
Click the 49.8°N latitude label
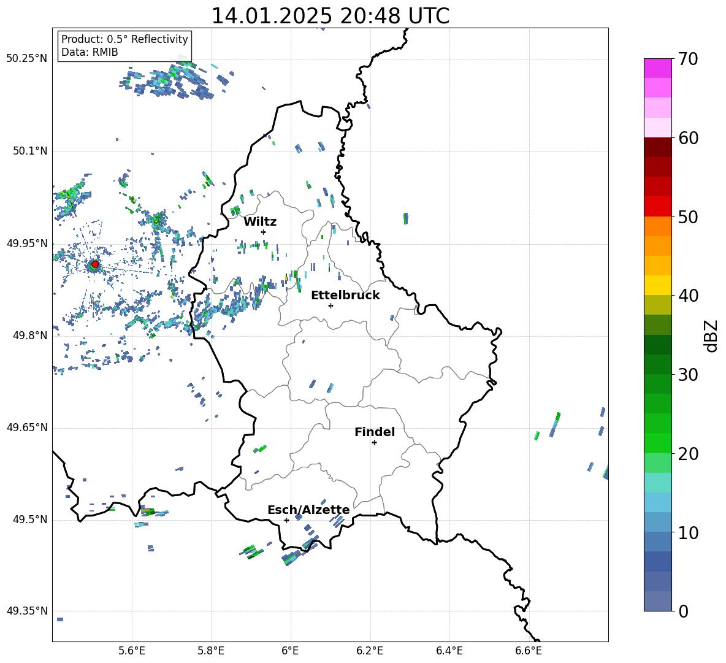coord(30,335)
